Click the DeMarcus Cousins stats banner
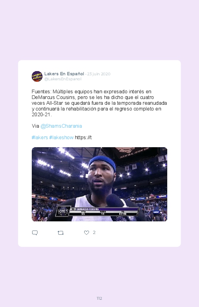Screen dimensions: 199x307 click(105, 211)
